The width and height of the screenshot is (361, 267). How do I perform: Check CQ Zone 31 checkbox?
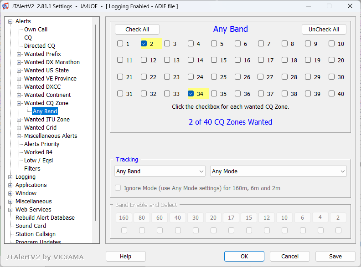(120, 94)
